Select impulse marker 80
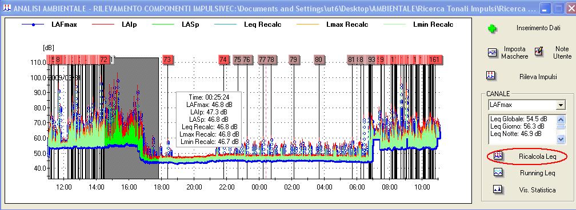 (318, 60)
